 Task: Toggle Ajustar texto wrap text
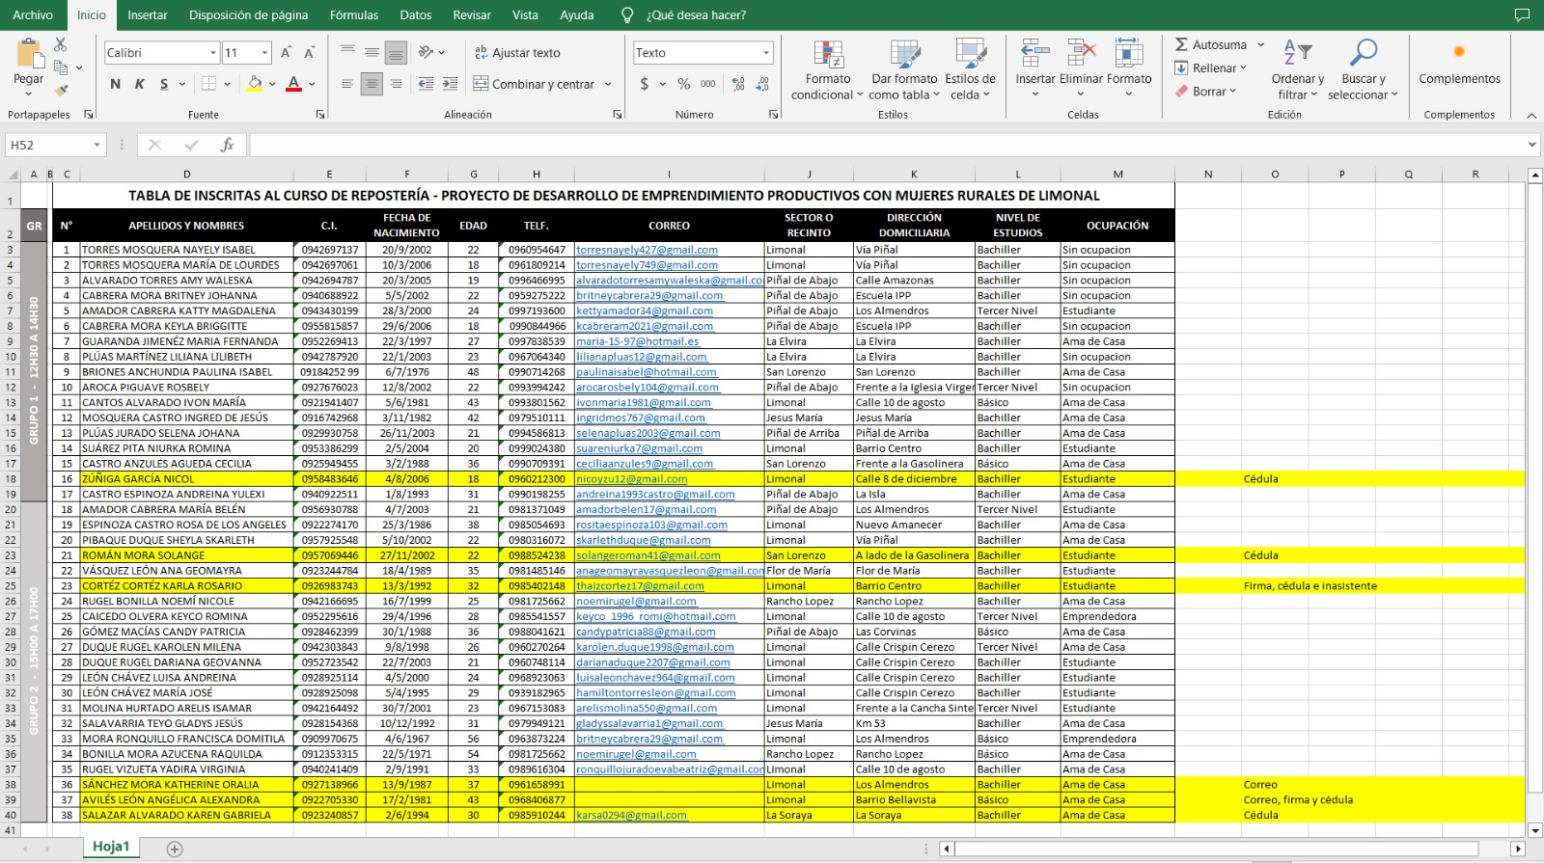tap(517, 53)
